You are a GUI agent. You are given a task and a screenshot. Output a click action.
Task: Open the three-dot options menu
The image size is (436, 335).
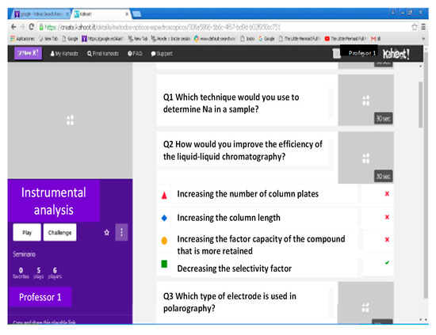pos(121,232)
